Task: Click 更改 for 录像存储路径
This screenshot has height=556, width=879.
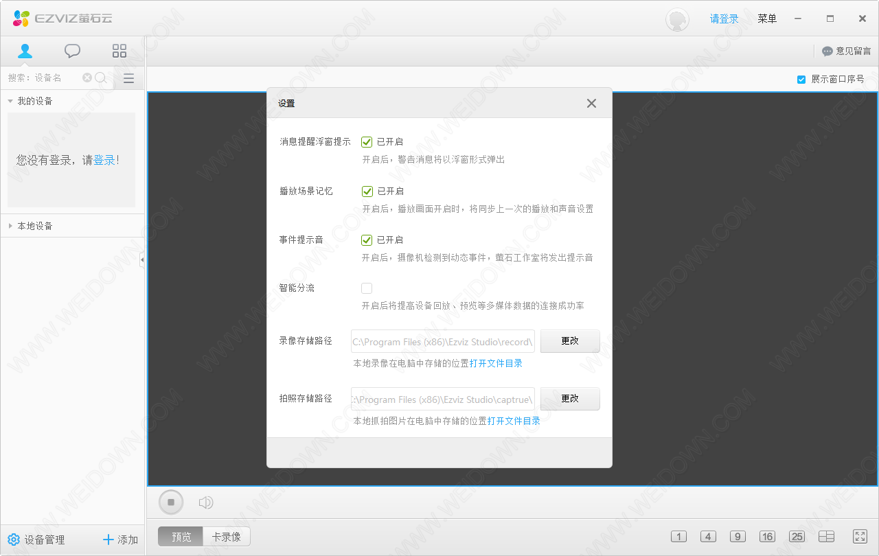Action: 570,341
